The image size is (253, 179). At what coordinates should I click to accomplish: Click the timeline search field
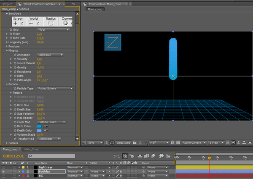[x=51, y=156]
